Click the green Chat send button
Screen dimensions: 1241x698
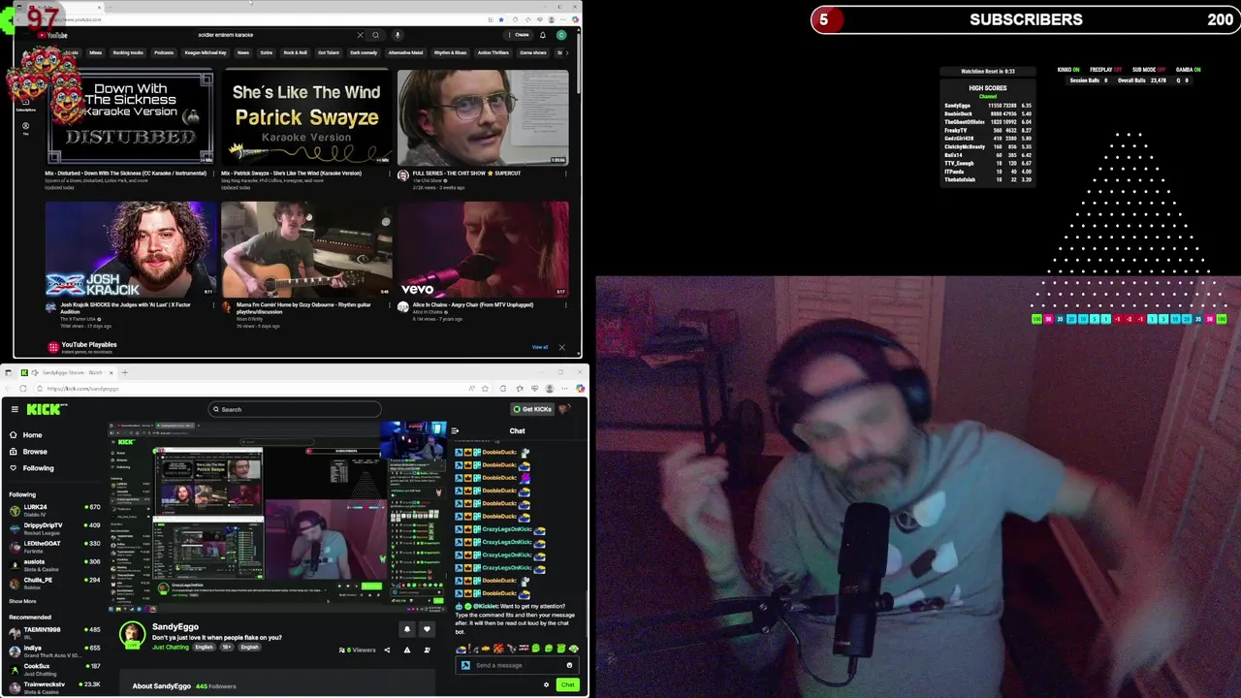(x=567, y=684)
